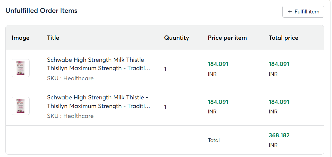This screenshot has height=157, width=332.
Task: Select the Quantity column header
Action: (x=176, y=38)
